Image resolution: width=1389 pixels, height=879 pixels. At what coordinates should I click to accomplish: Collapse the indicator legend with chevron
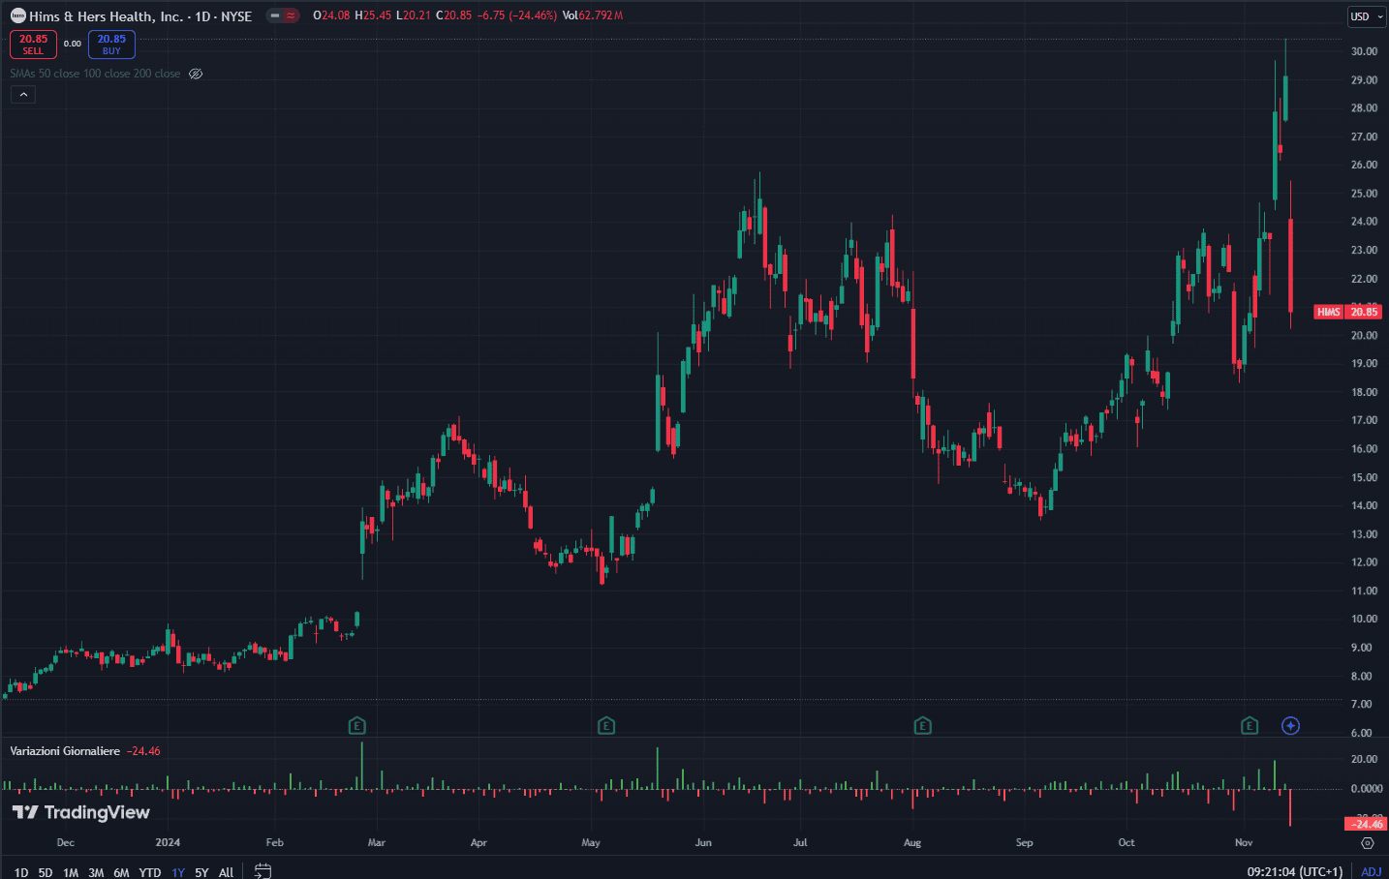pos(23,94)
